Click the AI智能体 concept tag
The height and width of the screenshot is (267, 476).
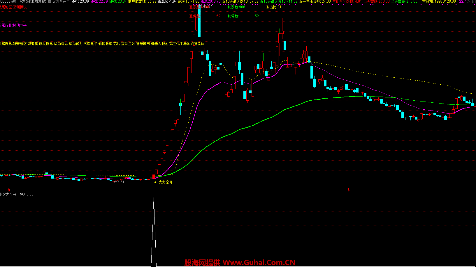[198, 44]
